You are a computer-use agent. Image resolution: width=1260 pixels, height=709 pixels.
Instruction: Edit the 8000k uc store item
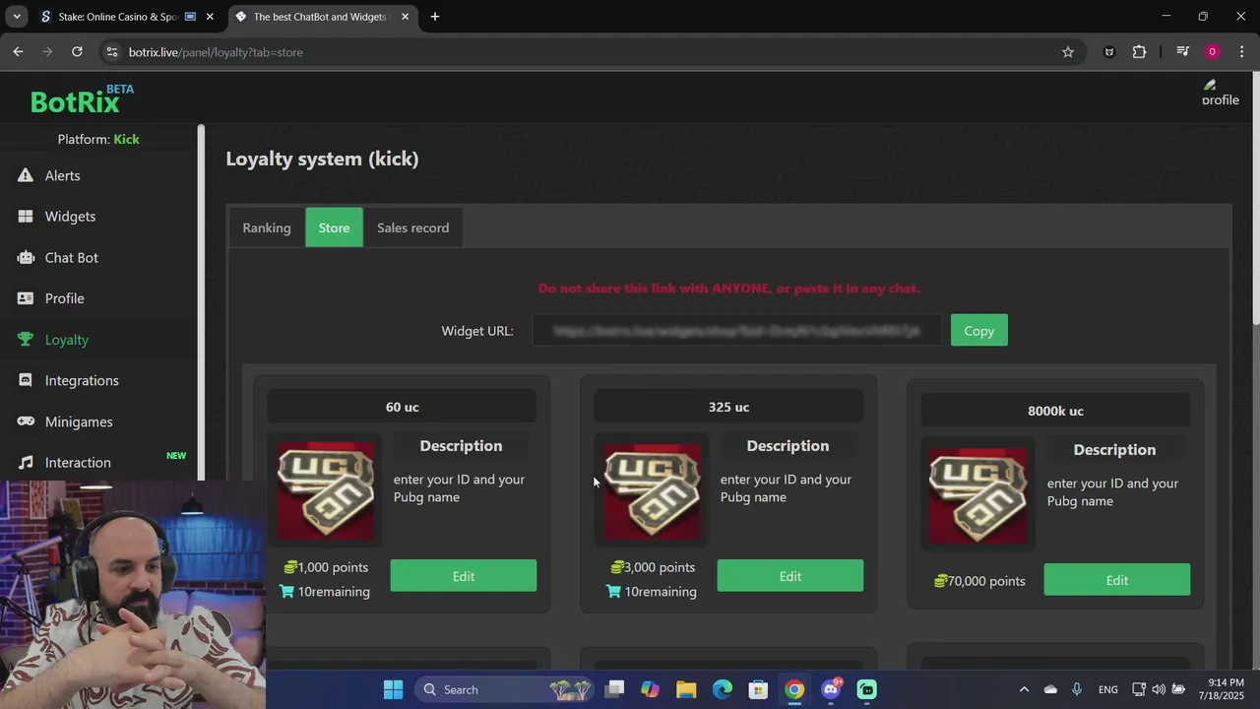1116,580
